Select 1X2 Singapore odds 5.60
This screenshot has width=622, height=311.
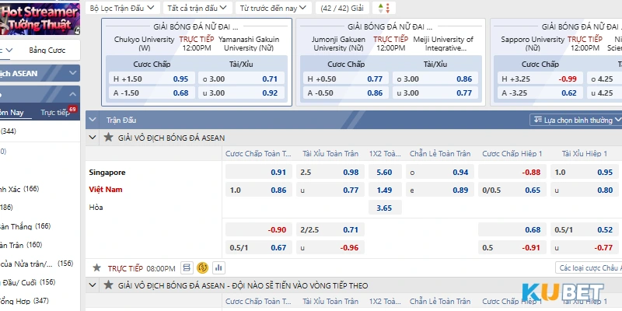click(x=385, y=172)
